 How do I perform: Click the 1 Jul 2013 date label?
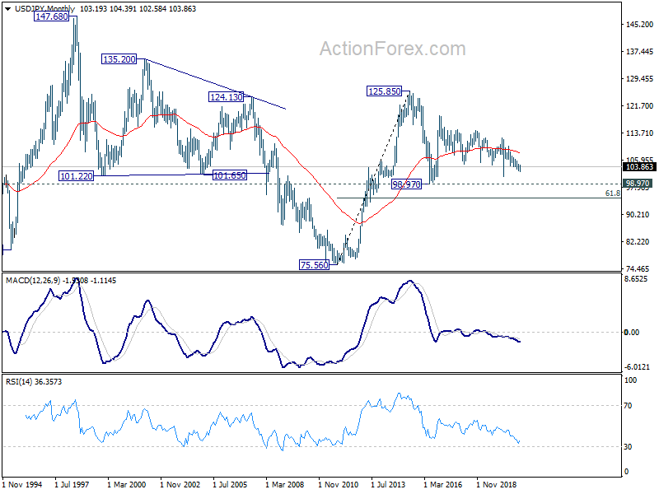pyautogui.click(x=388, y=484)
